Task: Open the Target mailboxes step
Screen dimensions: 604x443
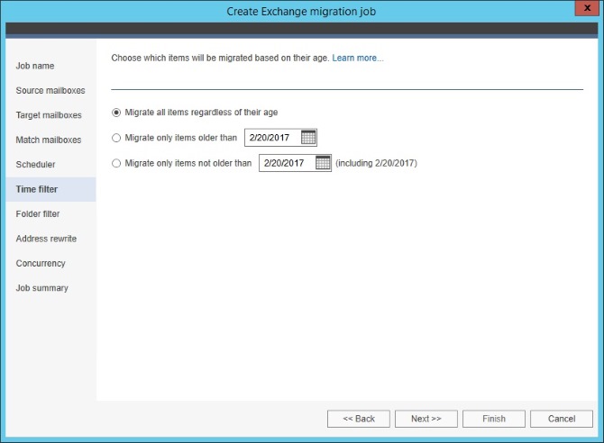Action: coord(49,115)
